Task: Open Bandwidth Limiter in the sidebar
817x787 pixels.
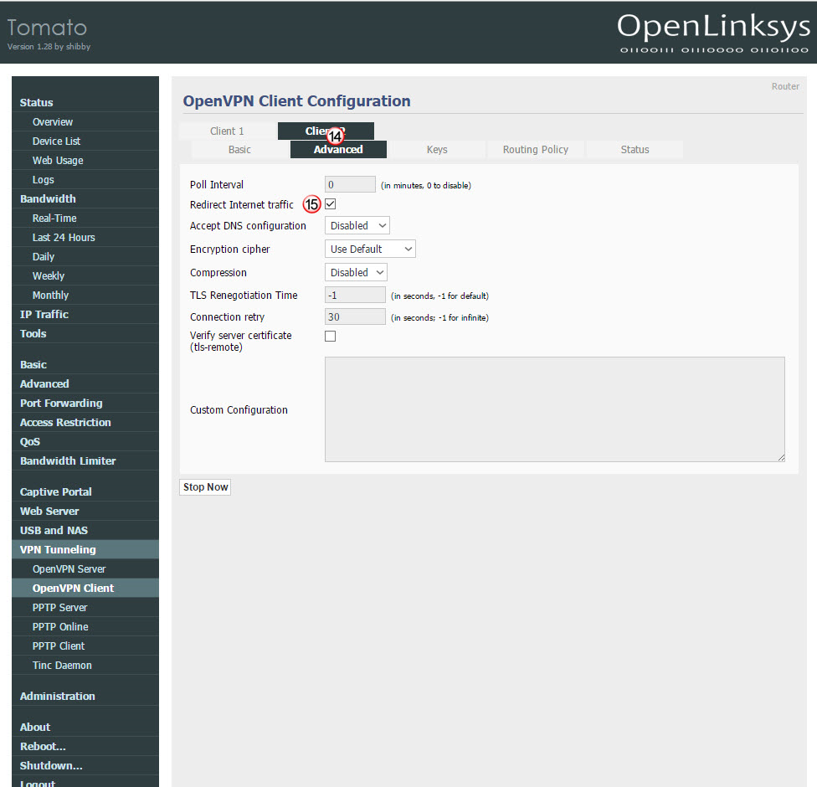Action: 85,460
